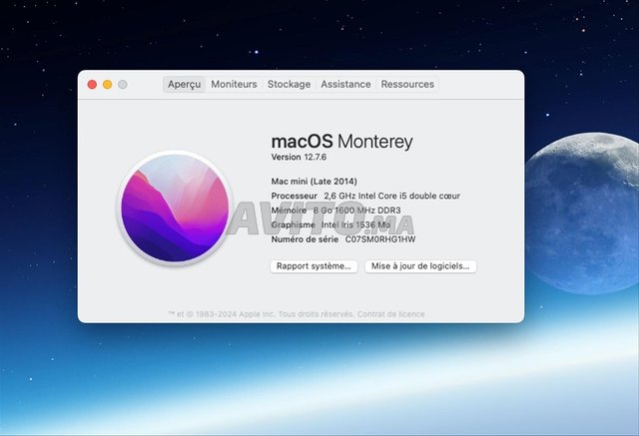The height and width of the screenshot is (436, 639).
Task: Click Mise à jour de logiciels button
Action: [420, 266]
